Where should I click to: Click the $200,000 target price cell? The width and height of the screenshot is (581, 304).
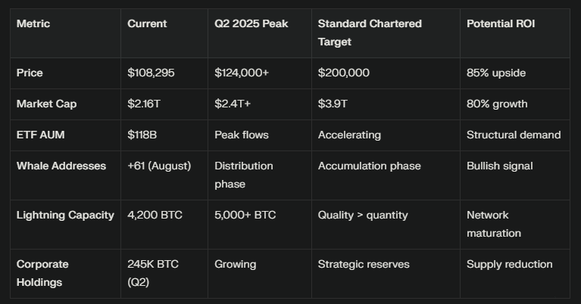click(x=344, y=73)
